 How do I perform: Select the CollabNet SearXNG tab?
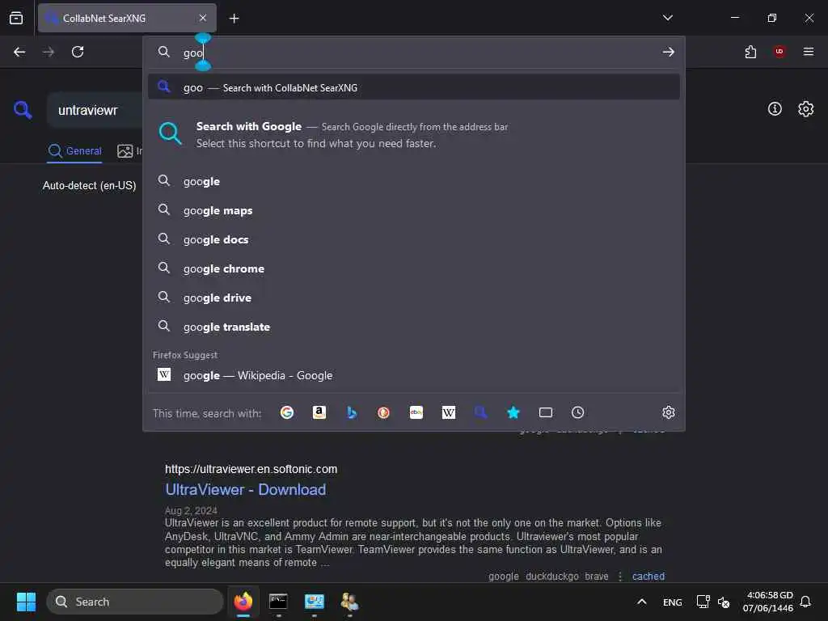(127, 18)
